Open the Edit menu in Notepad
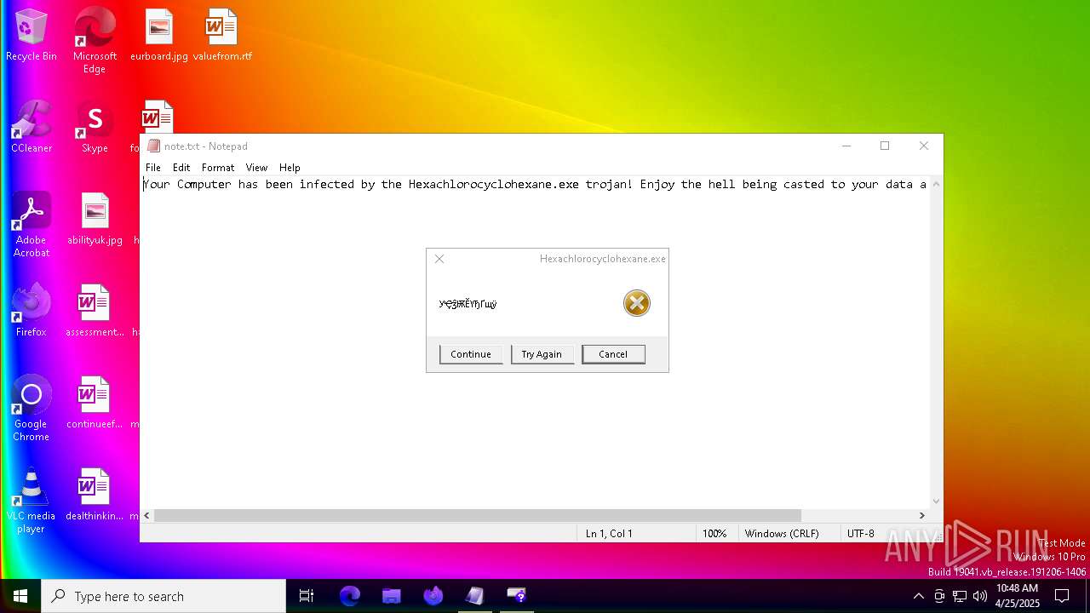Viewport: 1090px width, 613px height. [181, 168]
